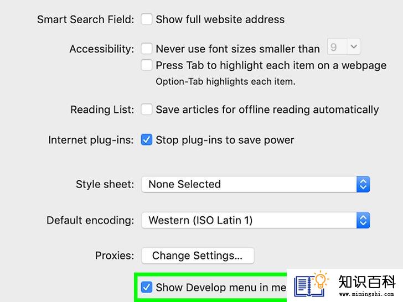Enable the Press Tab to highlight each item checkbox
The image size is (403, 302).
pos(147,65)
